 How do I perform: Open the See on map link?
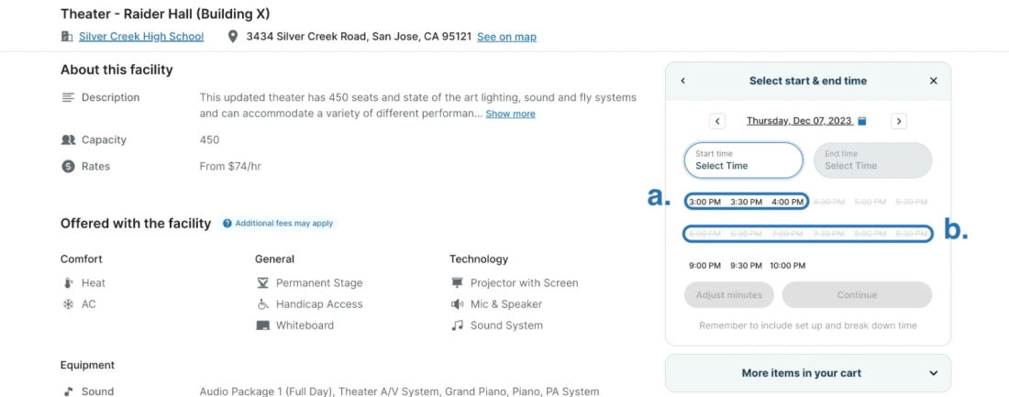[506, 37]
